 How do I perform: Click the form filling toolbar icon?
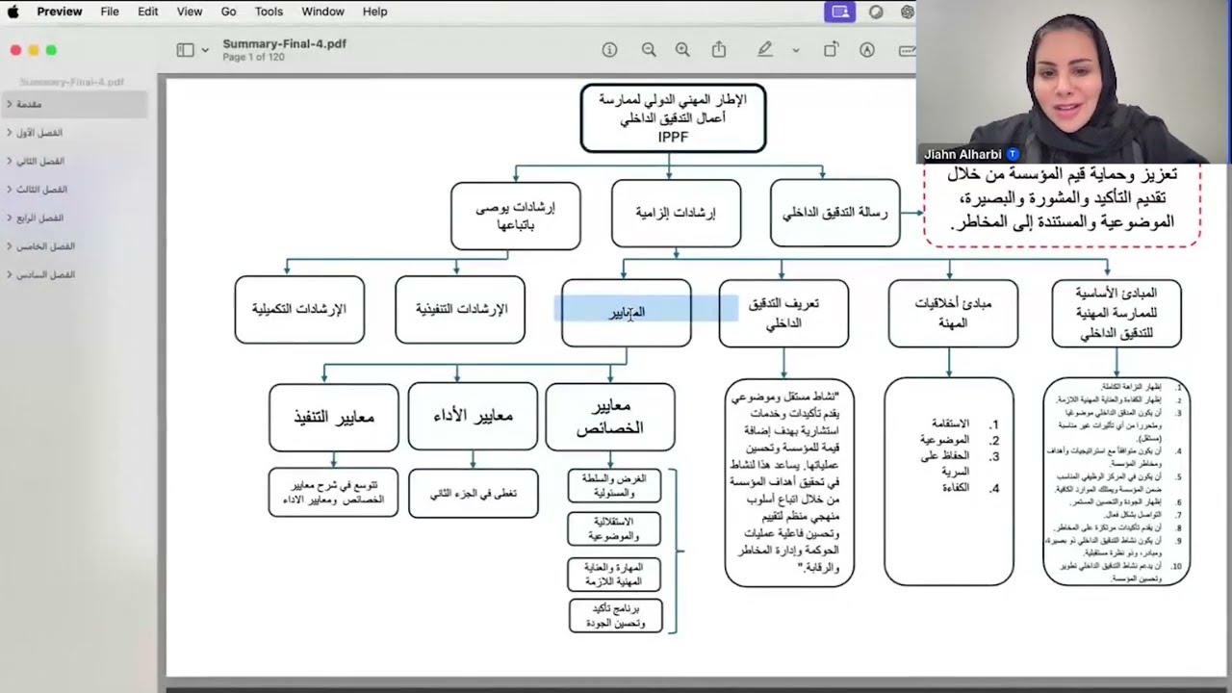point(907,50)
